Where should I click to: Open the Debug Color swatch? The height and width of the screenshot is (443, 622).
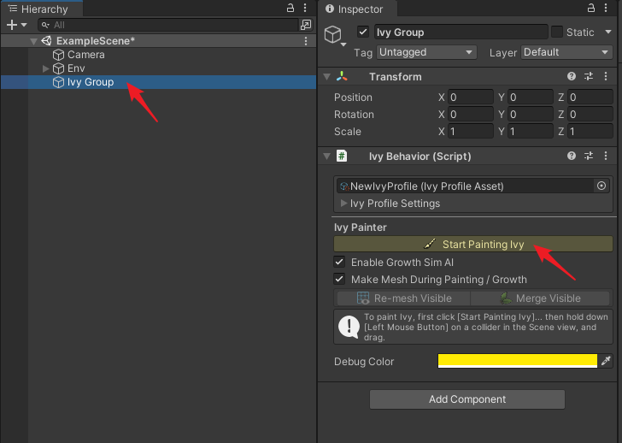517,361
